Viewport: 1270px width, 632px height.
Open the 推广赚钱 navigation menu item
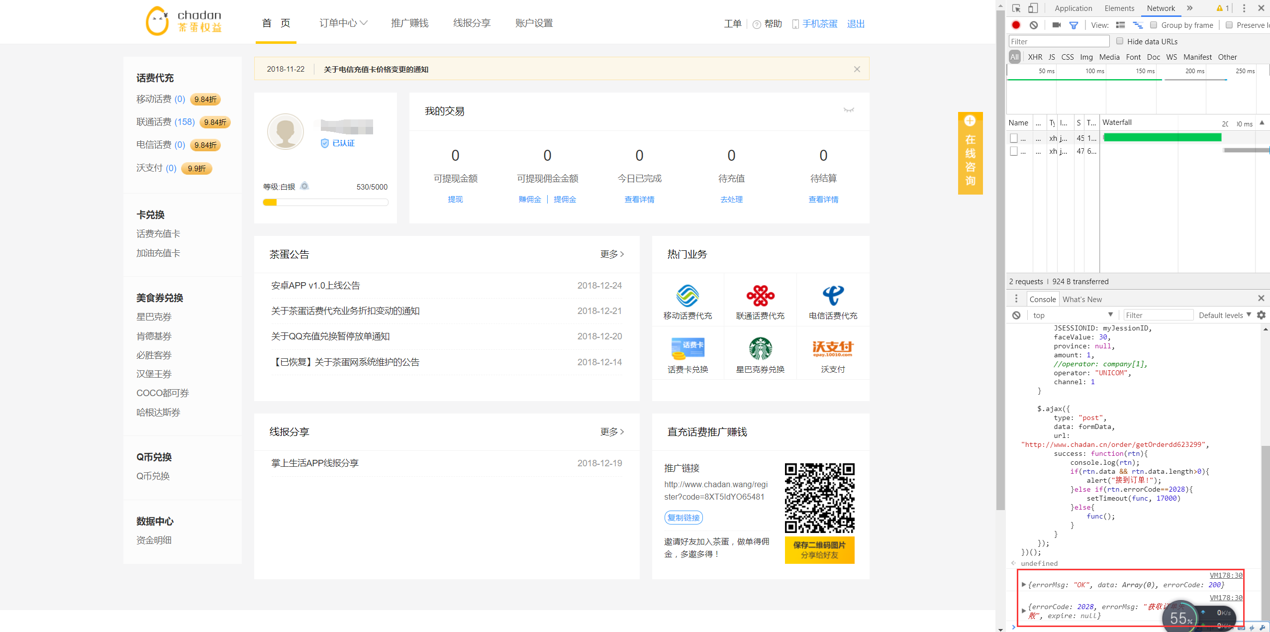pyautogui.click(x=409, y=23)
